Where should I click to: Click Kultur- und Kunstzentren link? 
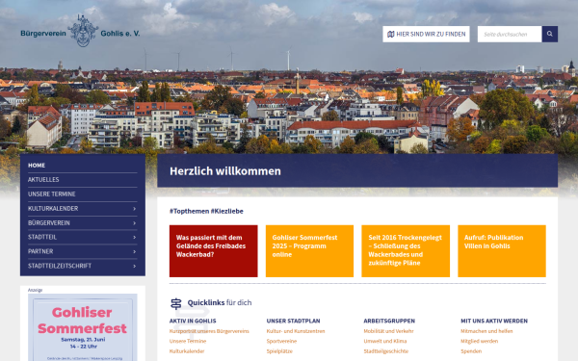(x=296, y=331)
